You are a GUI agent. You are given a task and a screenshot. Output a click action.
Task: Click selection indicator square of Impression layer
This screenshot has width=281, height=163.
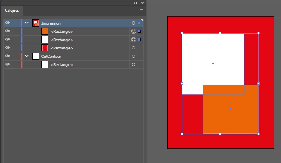(139, 23)
